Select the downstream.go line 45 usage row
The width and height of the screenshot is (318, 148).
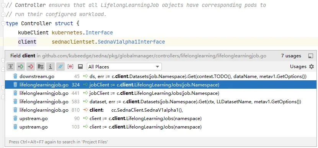click(161, 76)
